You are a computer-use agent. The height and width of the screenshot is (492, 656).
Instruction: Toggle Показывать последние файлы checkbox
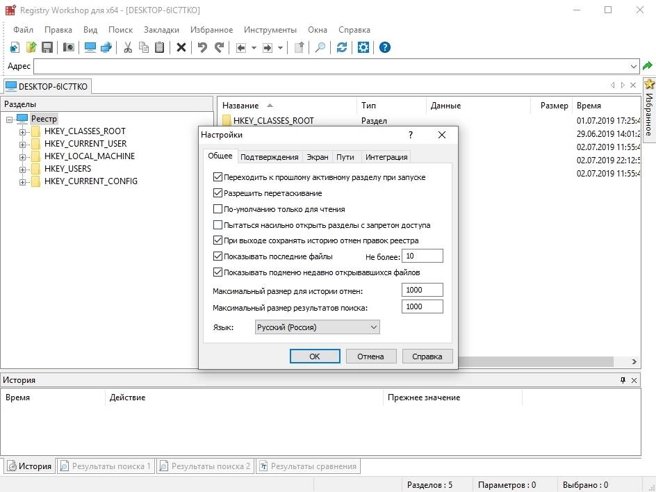point(218,256)
